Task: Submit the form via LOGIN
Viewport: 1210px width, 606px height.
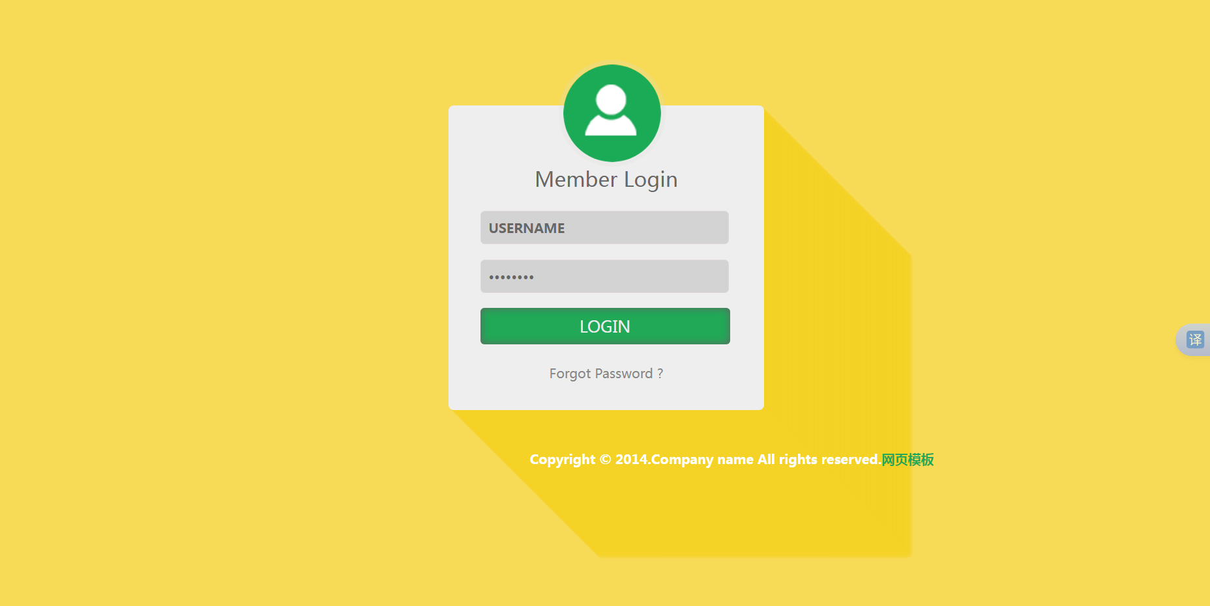Action: click(605, 326)
